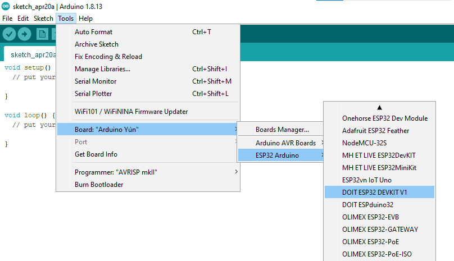Click the Arduino logo in title bar

pos(6,6)
